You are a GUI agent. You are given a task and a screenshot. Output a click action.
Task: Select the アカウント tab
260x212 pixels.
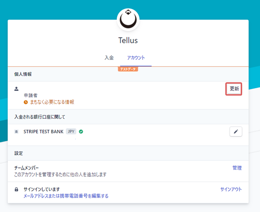(136, 58)
